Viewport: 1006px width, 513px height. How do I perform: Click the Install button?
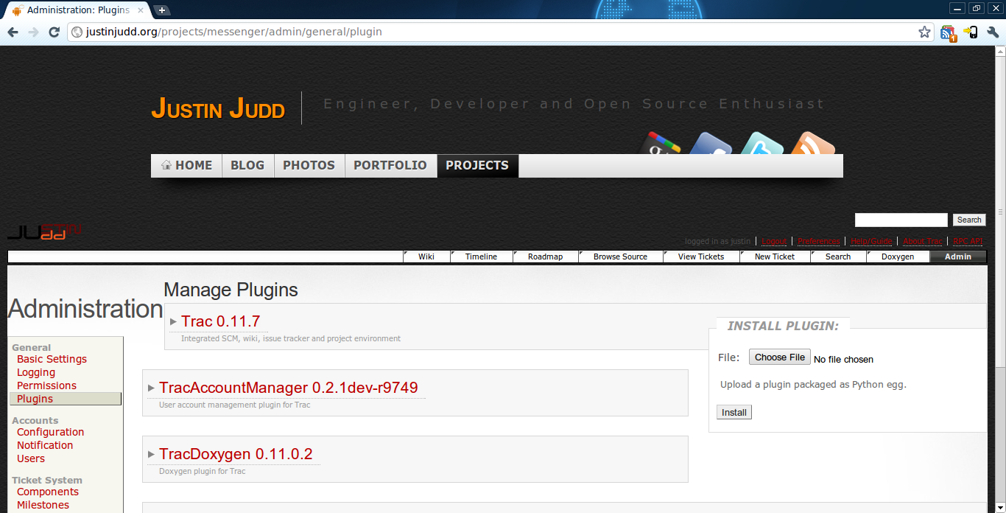pyautogui.click(x=734, y=412)
